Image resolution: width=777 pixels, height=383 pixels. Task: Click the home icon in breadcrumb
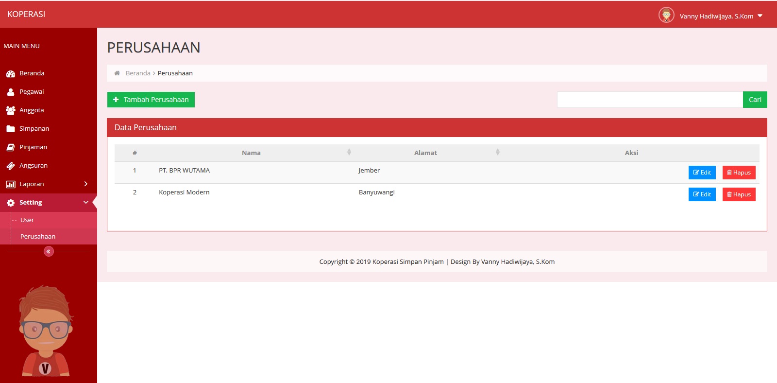click(117, 73)
